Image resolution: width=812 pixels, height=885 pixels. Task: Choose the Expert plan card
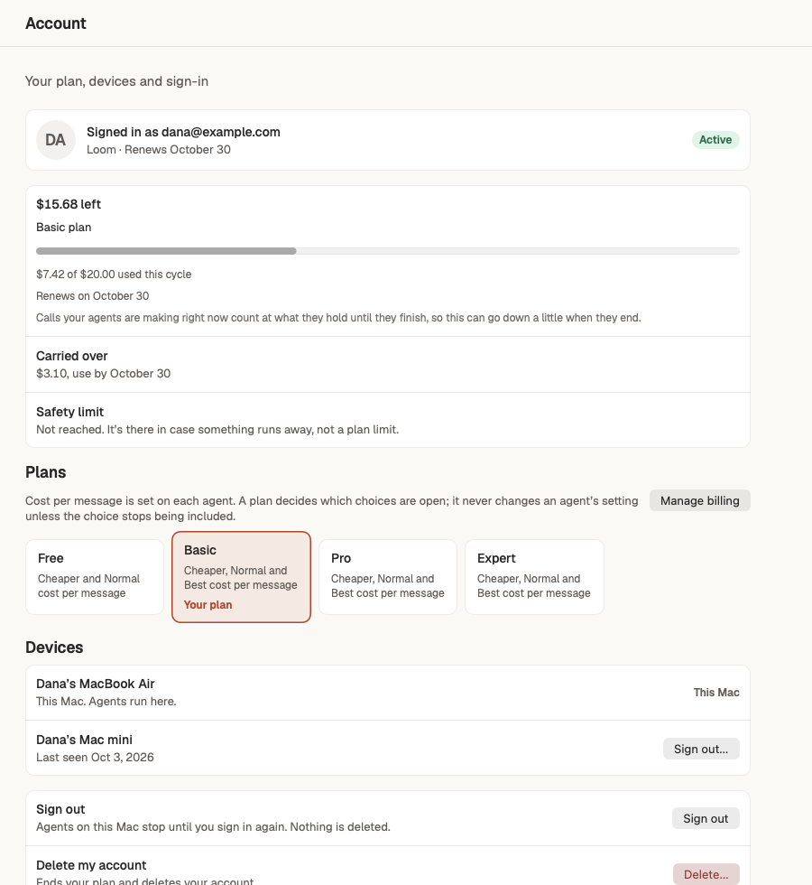pyautogui.click(x=534, y=577)
